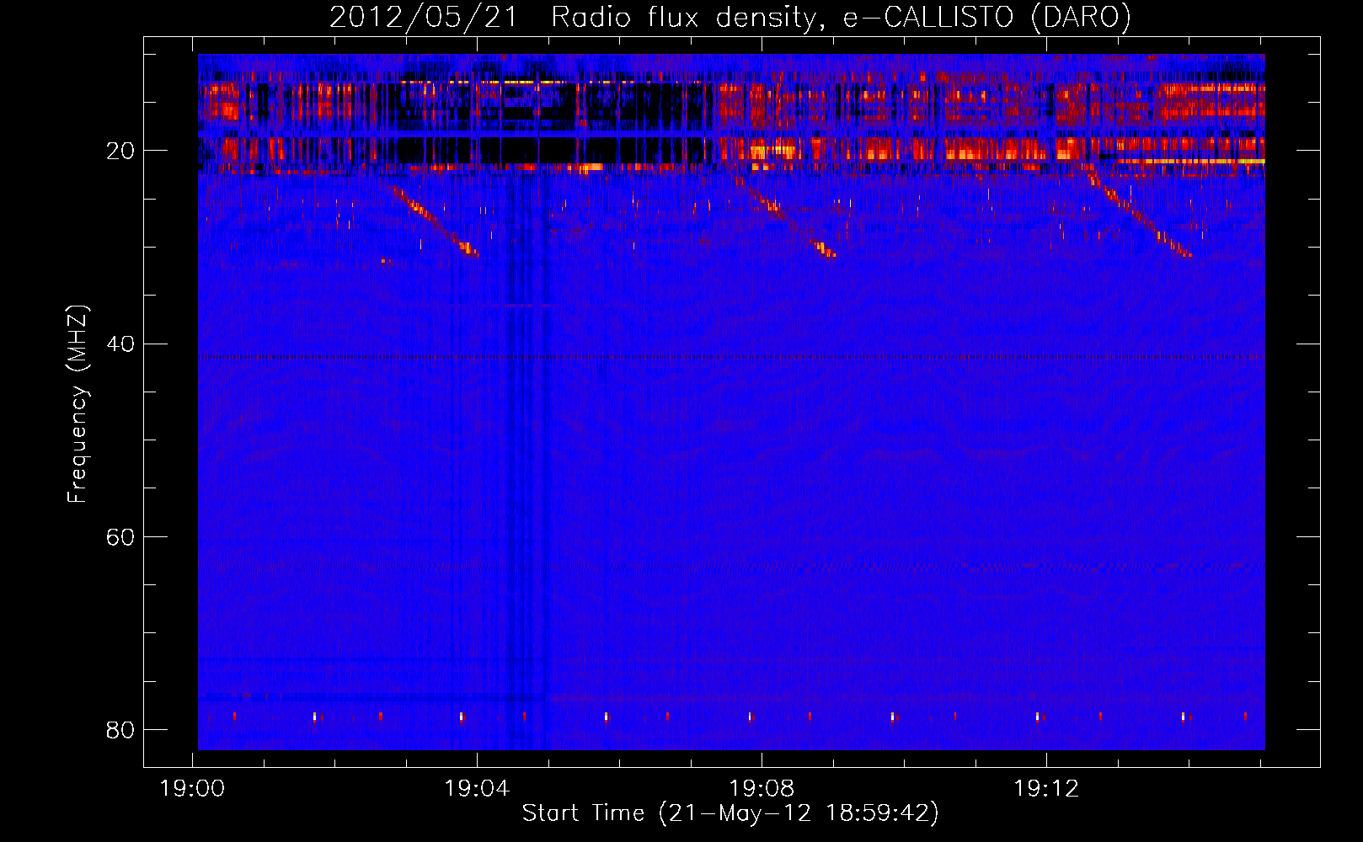Click the "Start Time (21-May-12 18:59:42)" x-axis label

pyautogui.click(x=730, y=813)
